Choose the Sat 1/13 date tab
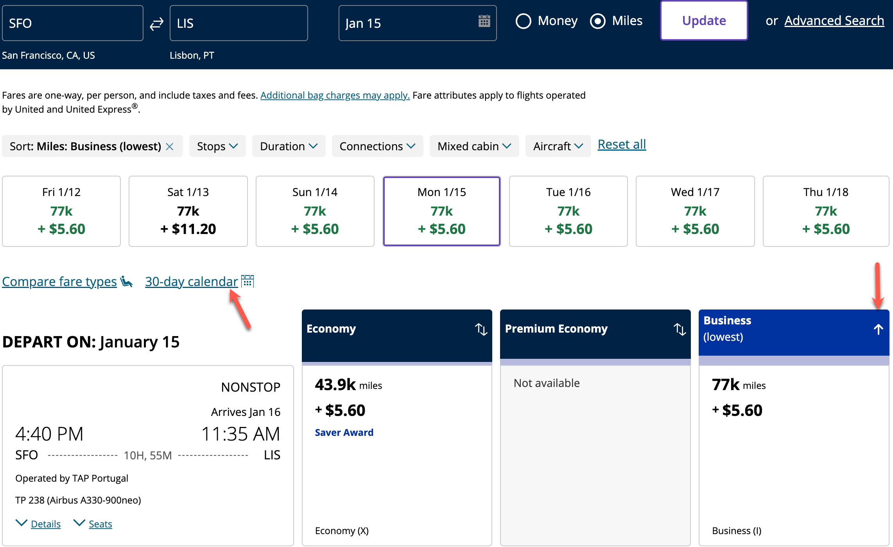Viewport: 893px width, 547px height. tap(188, 211)
